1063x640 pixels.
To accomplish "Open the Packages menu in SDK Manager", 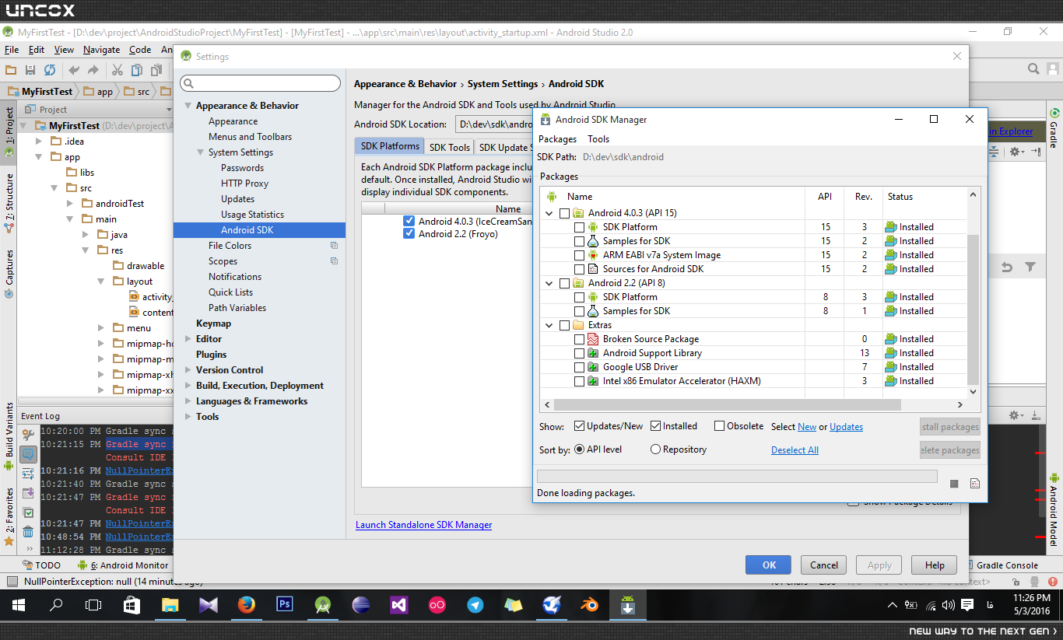I will 557,139.
